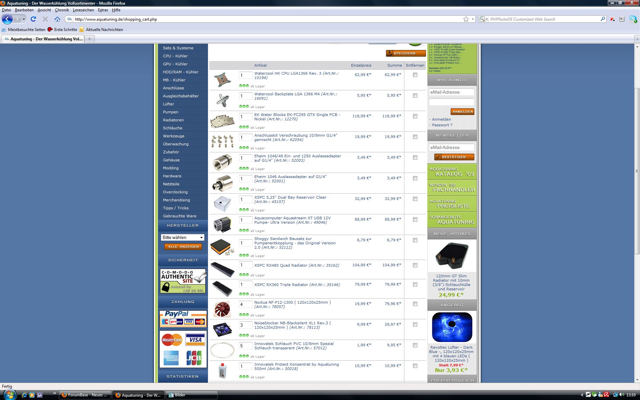Expand the URL bar history dropdown
Image resolution: width=640 pixels, height=400 pixels.
click(473, 19)
